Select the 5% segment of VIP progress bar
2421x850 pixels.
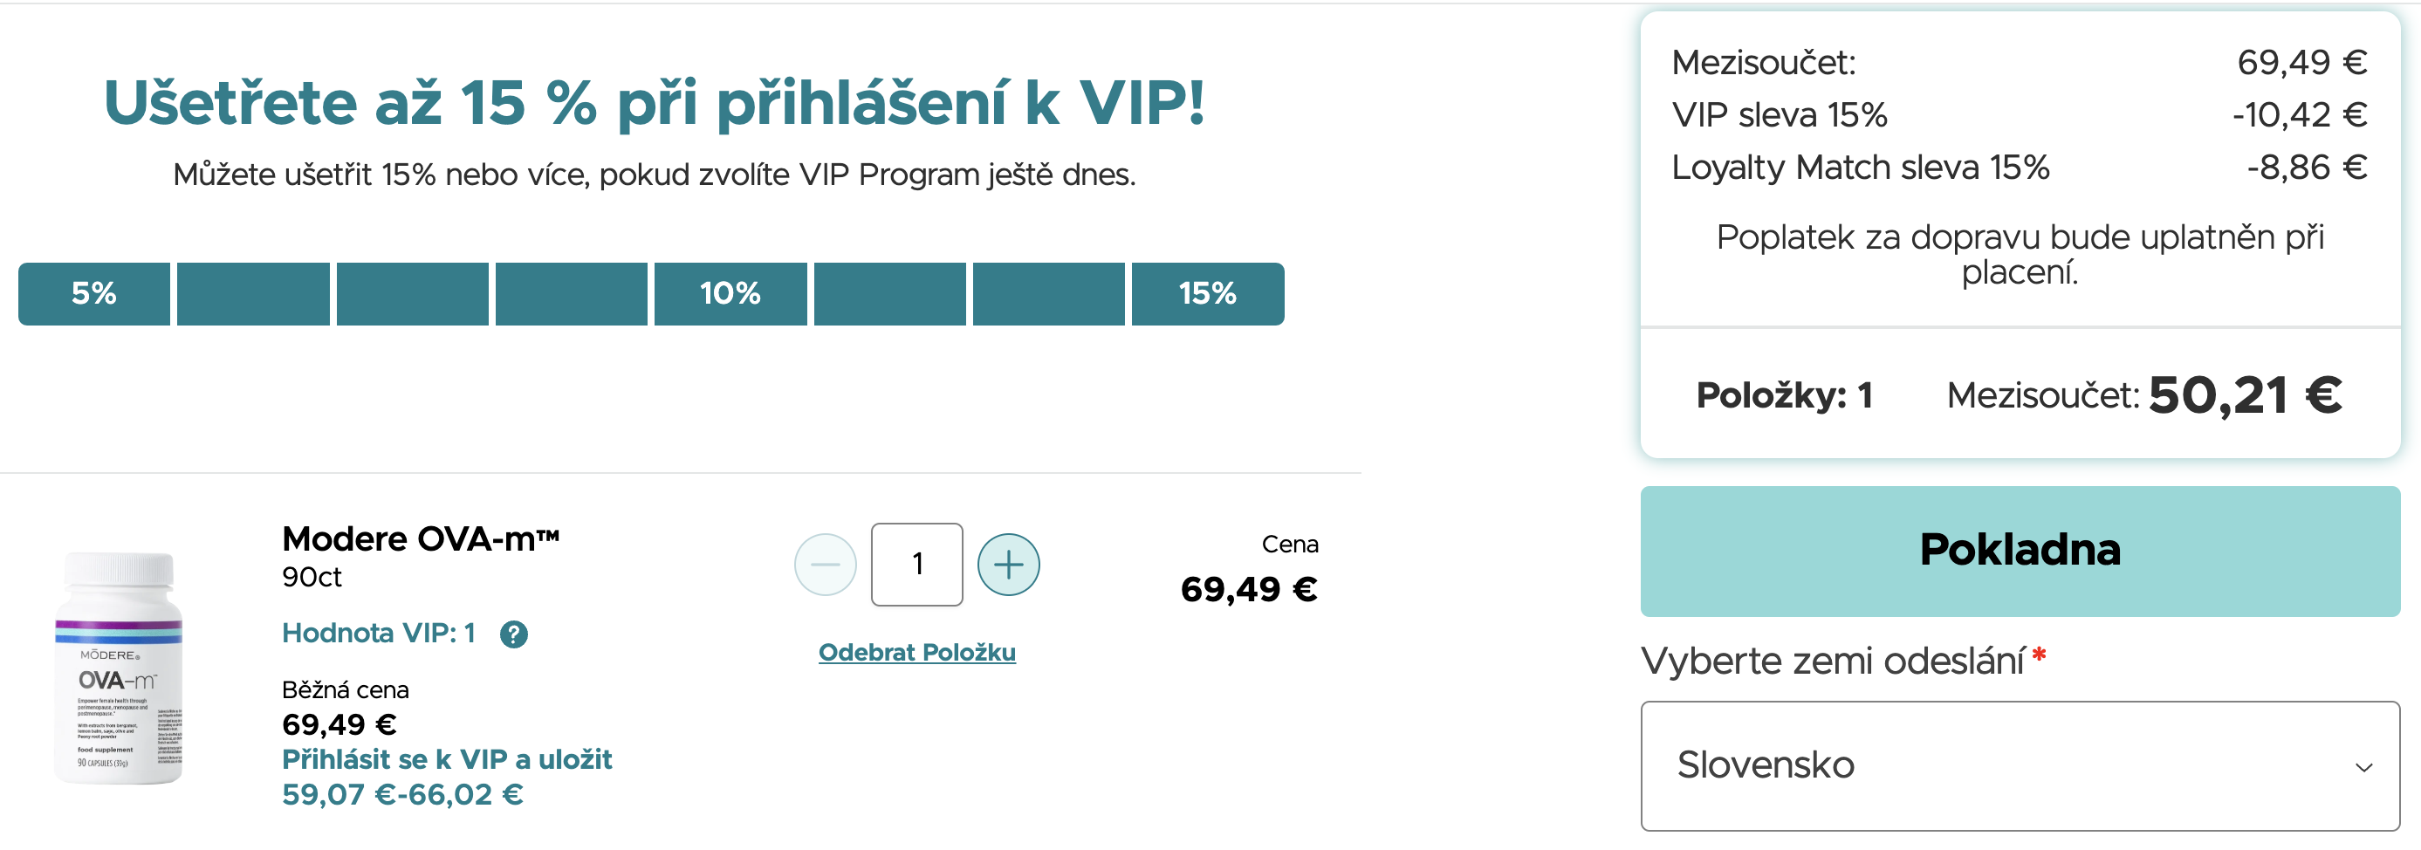(x=94, y=293)
